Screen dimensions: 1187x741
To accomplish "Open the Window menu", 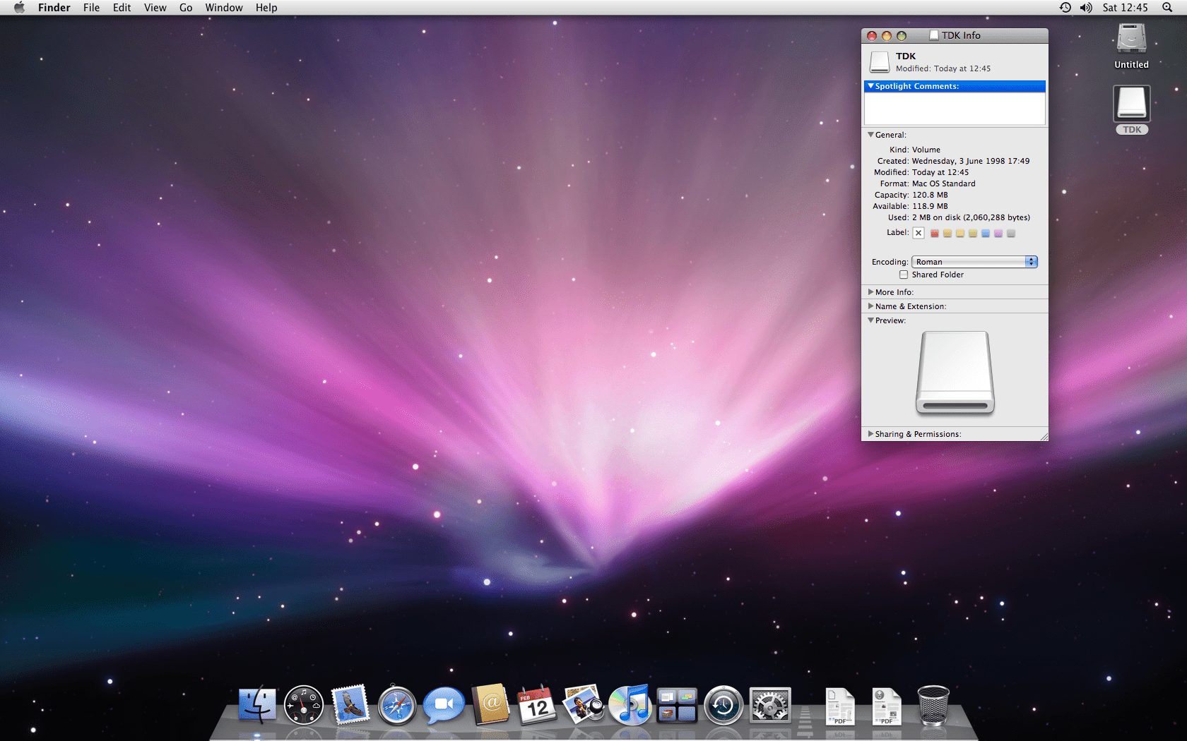I will click(224, 8).
